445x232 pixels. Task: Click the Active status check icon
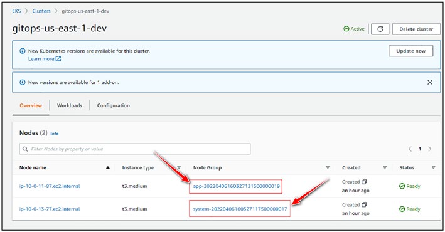click(x=346, y=29)
